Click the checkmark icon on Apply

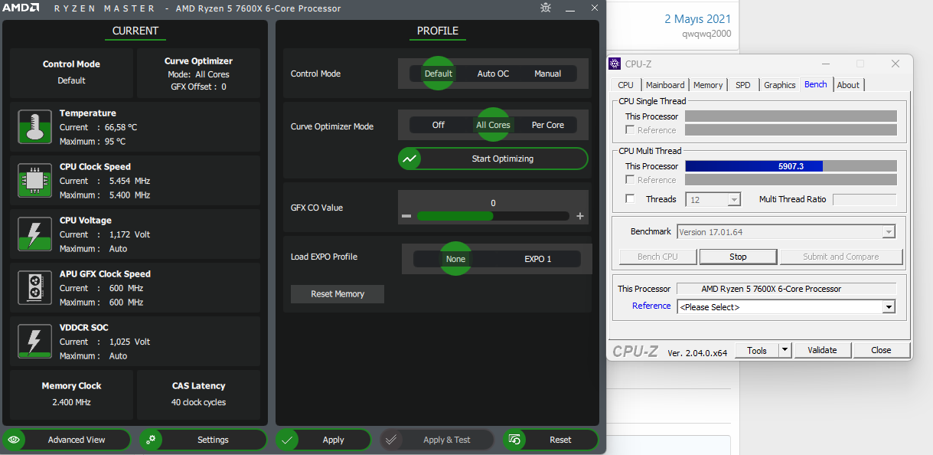pyautogui.click(x=287, y=440)
